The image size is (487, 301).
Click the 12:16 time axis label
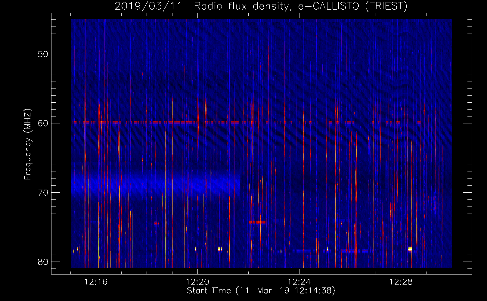[96, 282]
